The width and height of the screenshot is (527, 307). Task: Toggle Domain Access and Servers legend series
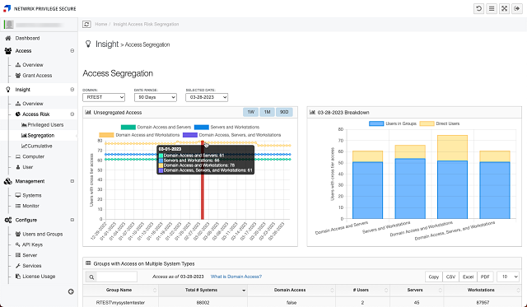click(156, 128)
